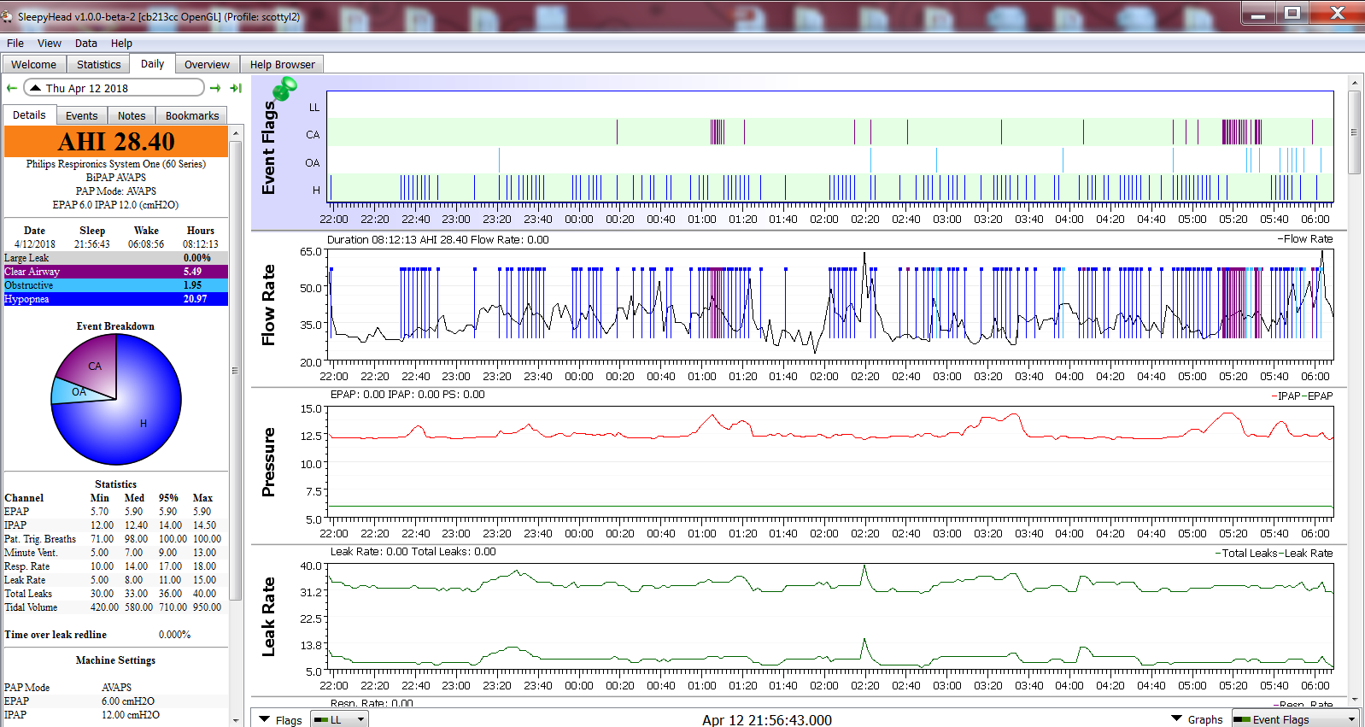Click the panel splitter handle beside pie chart
The image size is (1365, 727).
coord(235,370)
